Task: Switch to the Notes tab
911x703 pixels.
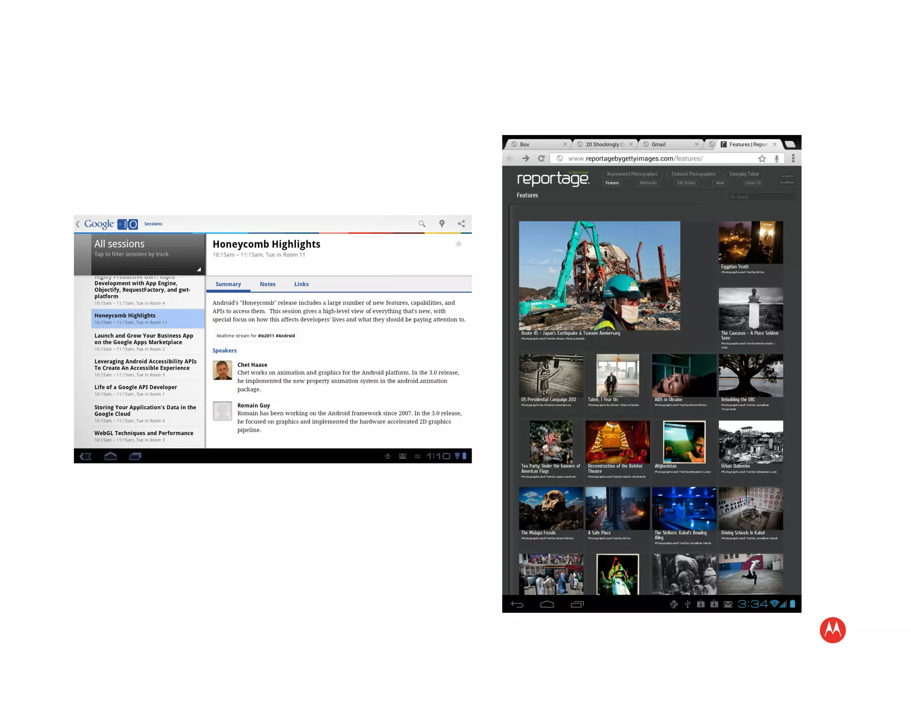Action: 267,284
